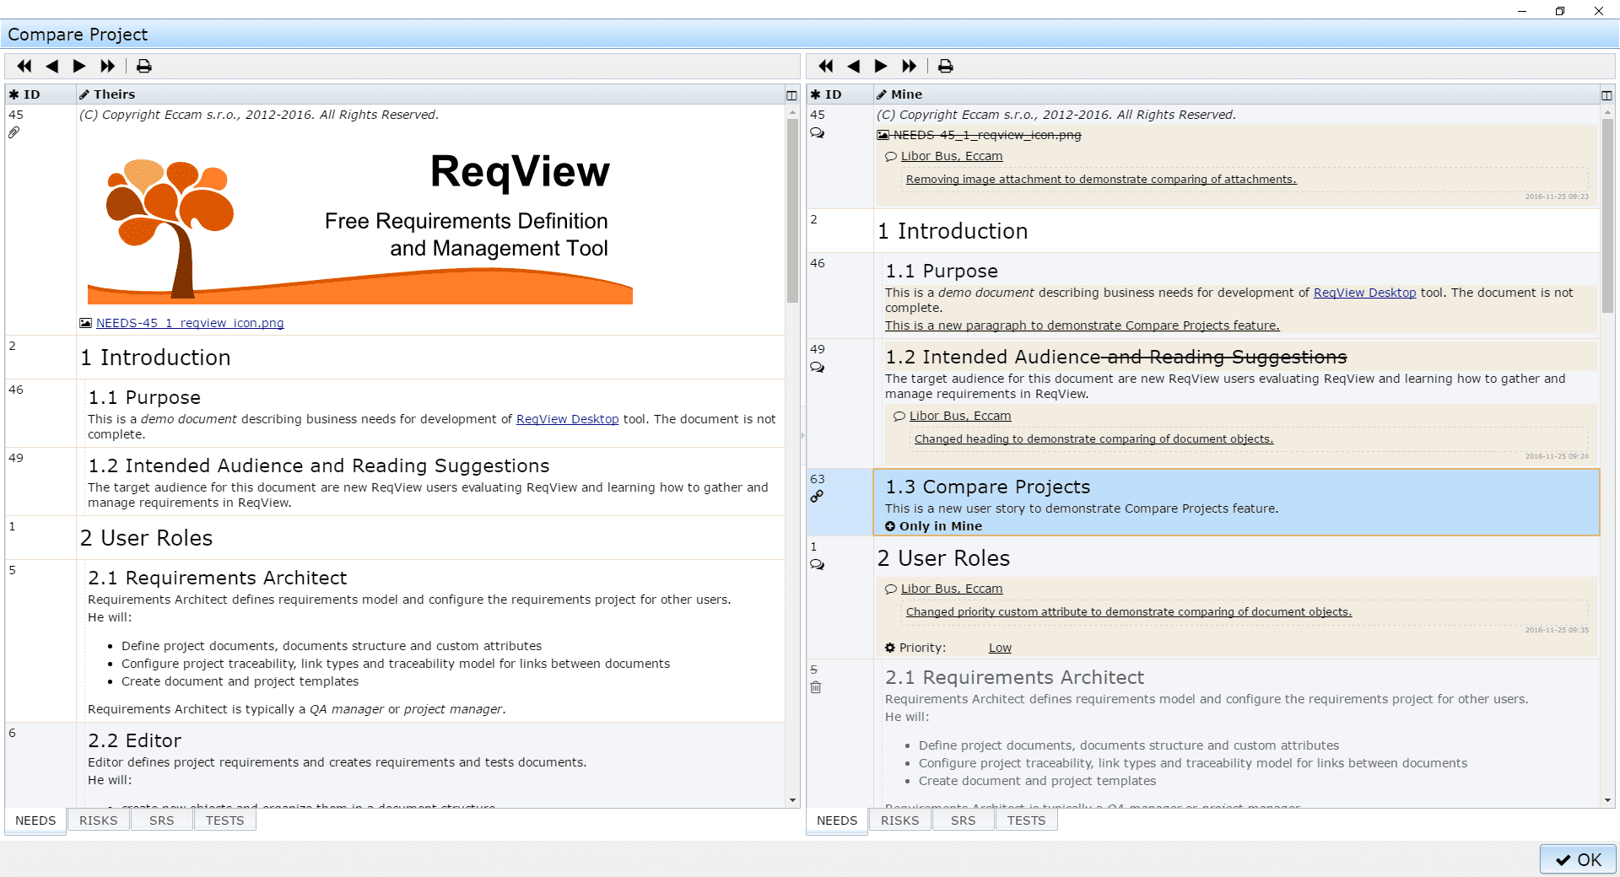Select '2.1 Requirements Architect' heading in Theirs

[x=218, y=578]
